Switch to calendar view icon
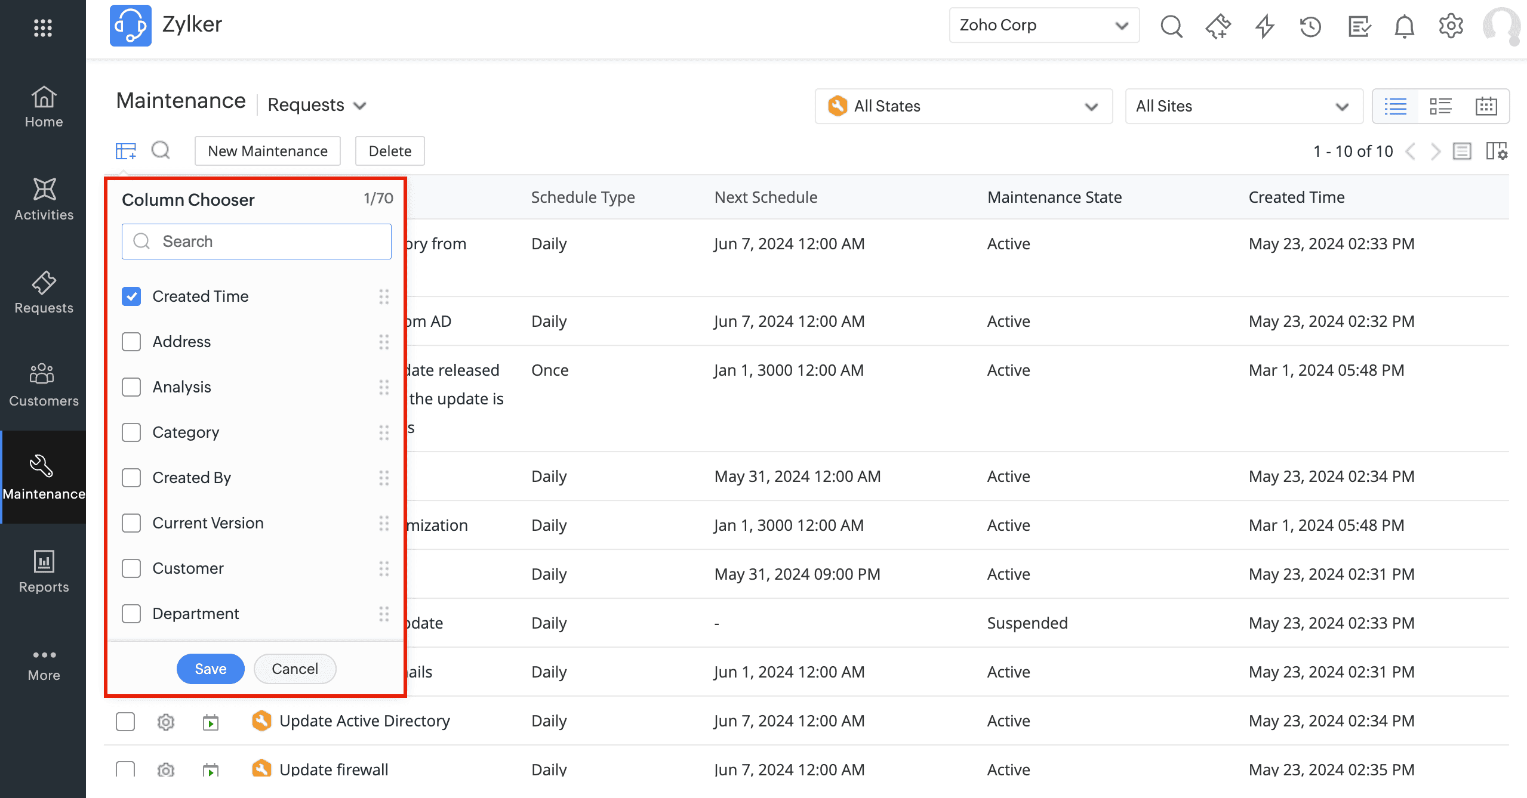Screen dimensions: 1527x798 click(1486, 106)
